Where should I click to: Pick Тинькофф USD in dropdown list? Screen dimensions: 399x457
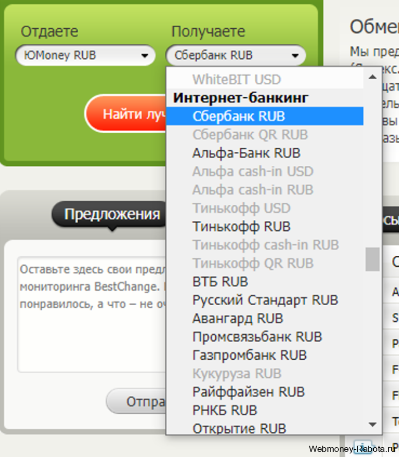pyautogui.click(x=265, y=208)
